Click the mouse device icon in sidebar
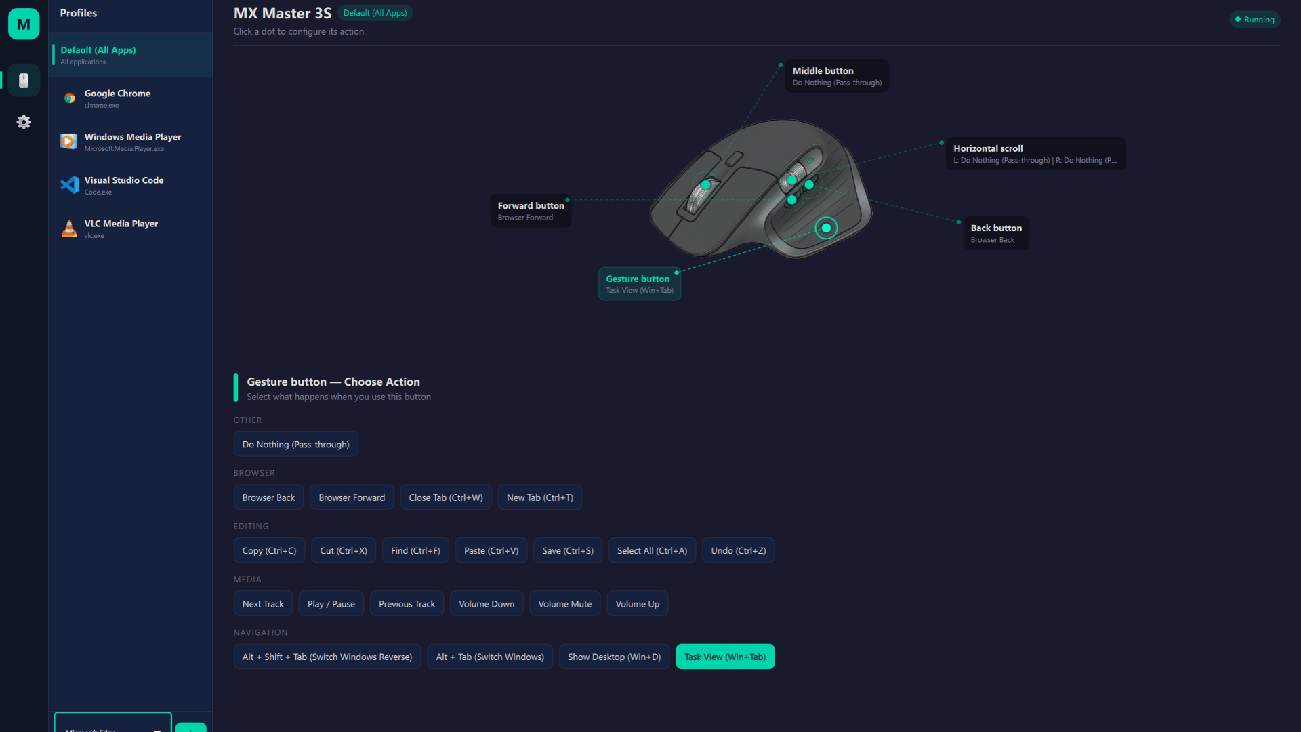 click(x=24, y=81)
